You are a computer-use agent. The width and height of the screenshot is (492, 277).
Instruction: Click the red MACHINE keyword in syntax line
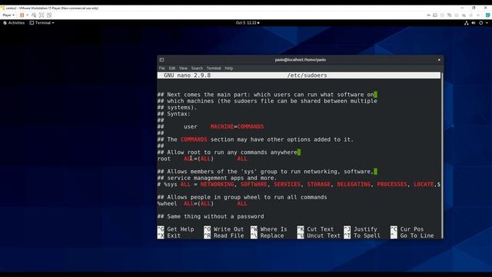tap(222, 126)
